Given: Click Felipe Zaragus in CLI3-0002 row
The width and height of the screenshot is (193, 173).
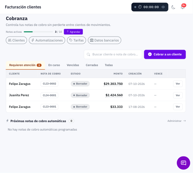Looking at the screenshot, I should coord(20,84).
